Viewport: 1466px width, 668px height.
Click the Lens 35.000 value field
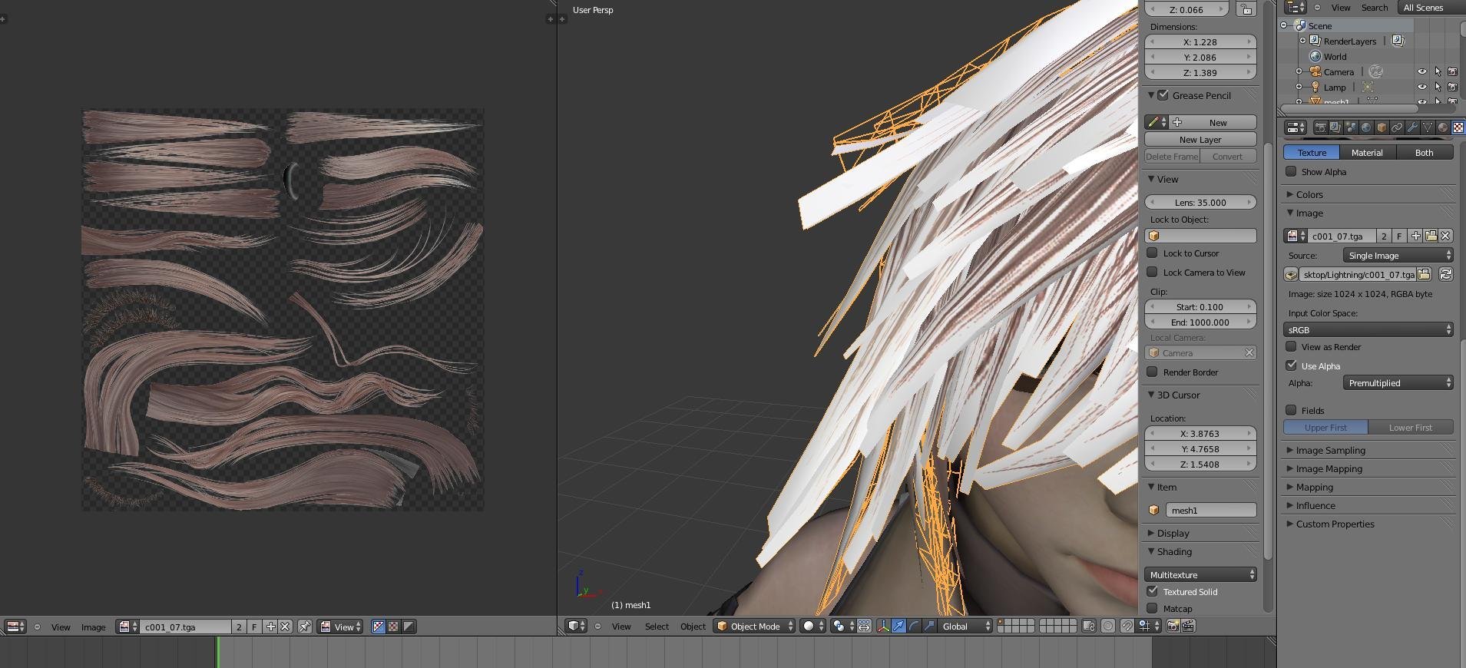pyautogui.click(x=1200, y=202)
